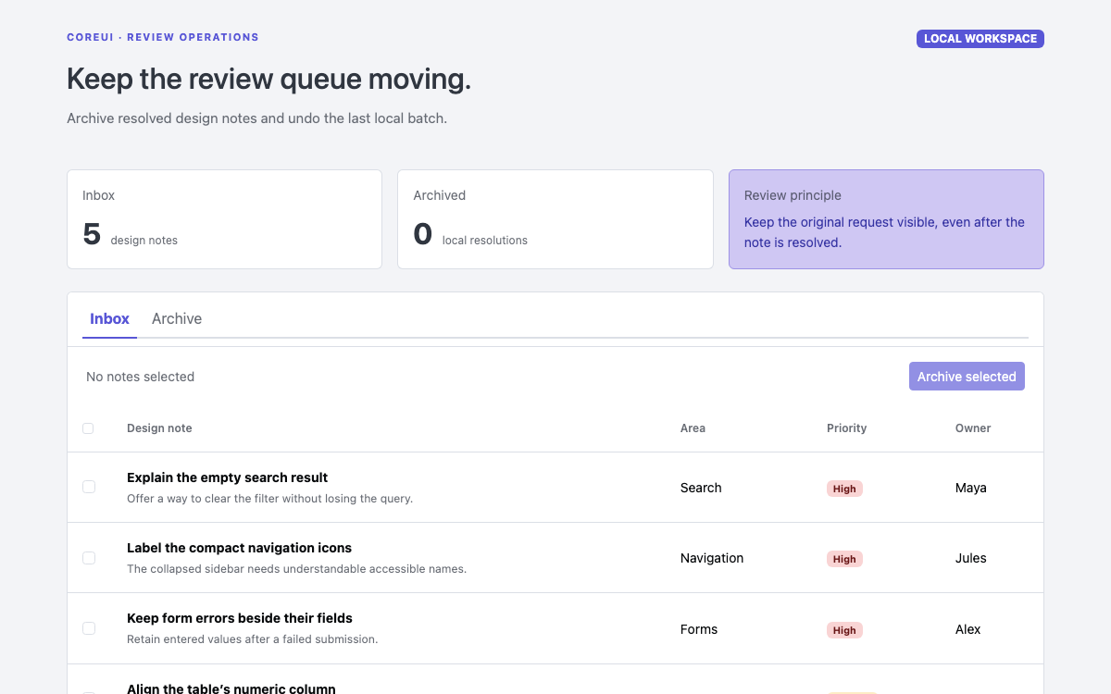Click the Archive selected button

[967, 377]
